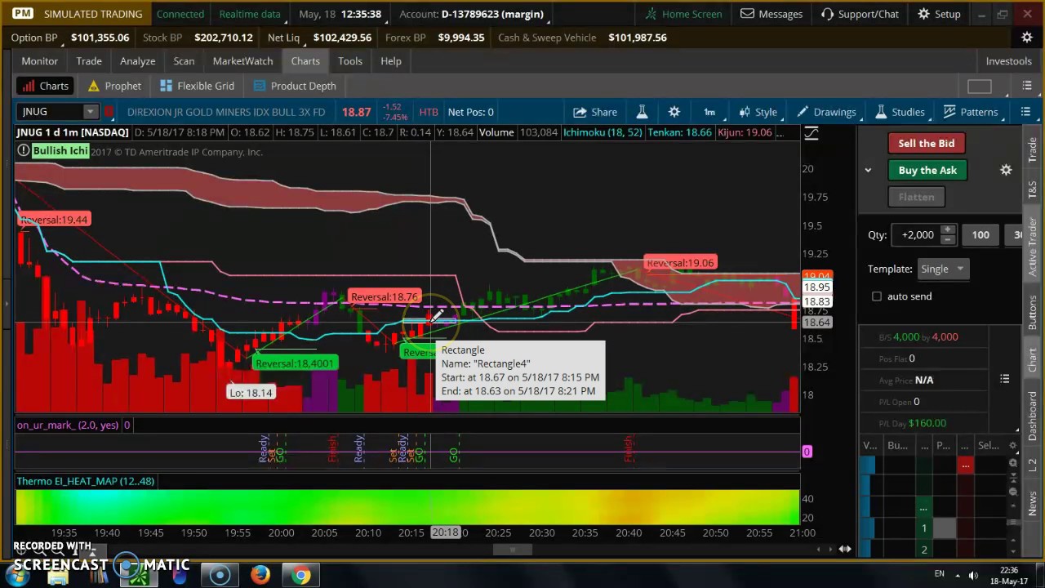Screen dimensions: 1045x588
Task: Enable the auto send checkbox
Action: click(x=877, y=296)
